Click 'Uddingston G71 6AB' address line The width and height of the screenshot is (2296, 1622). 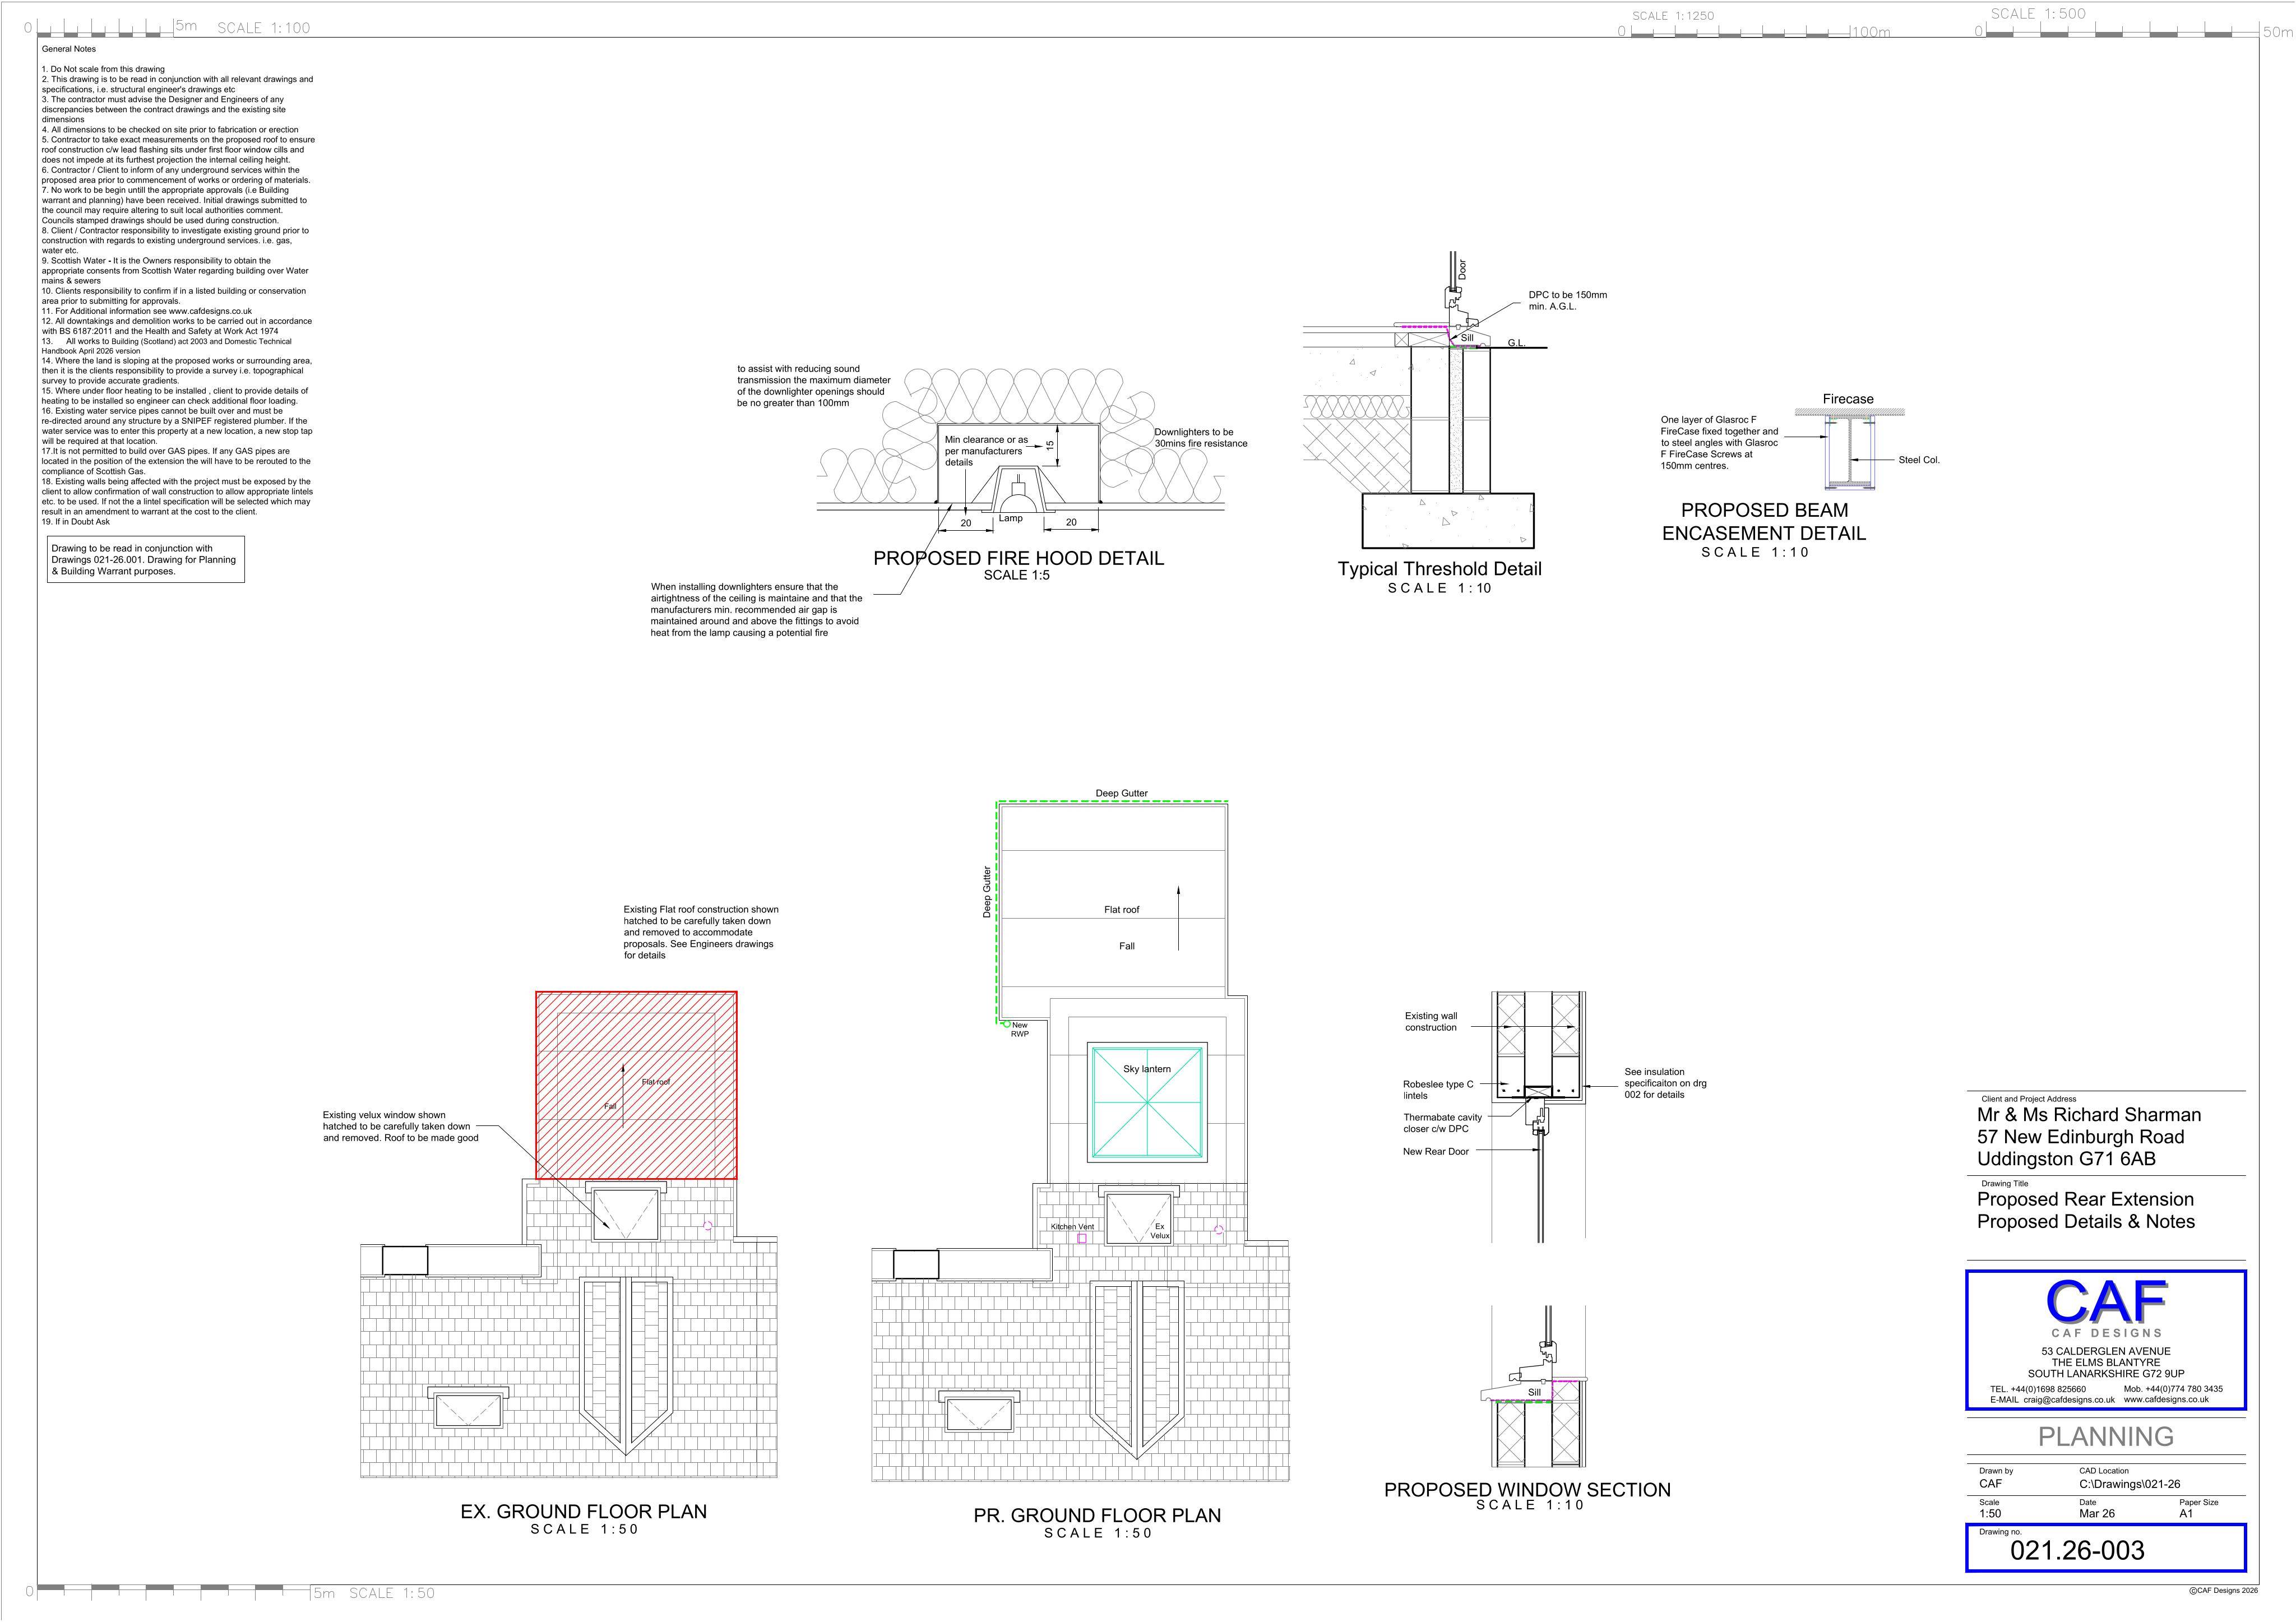click(2066, 1159)
